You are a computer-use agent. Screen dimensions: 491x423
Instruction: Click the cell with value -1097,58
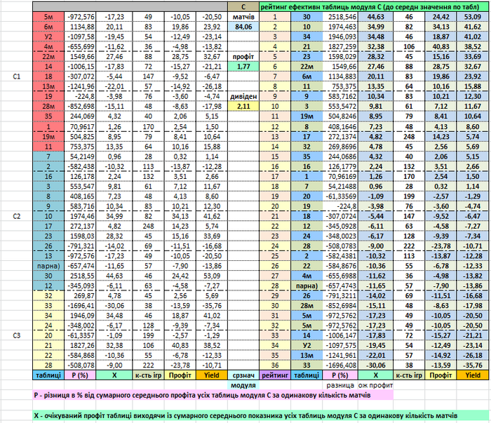80,37
